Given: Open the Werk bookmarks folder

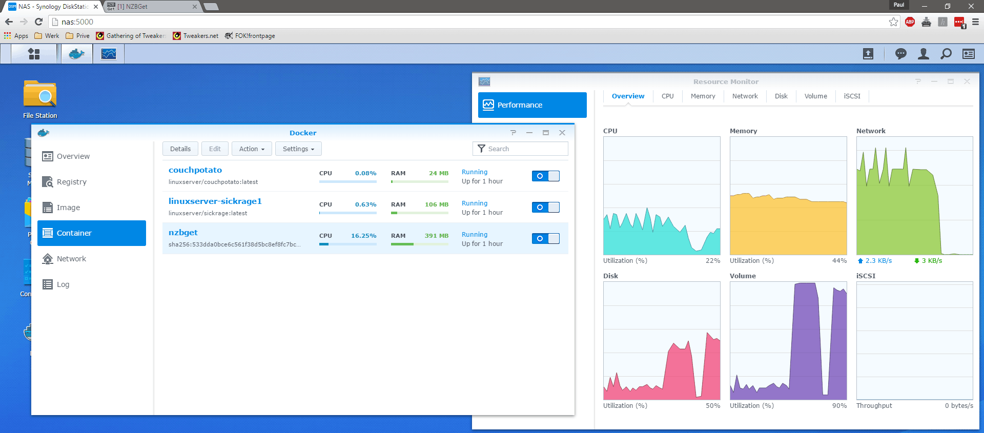Looking at the screenshot, I should (x=47, y=36).
